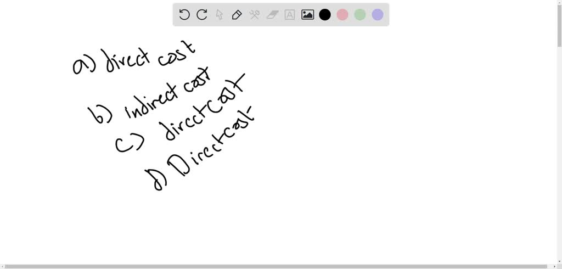The width and height of the screenshot is (562, 269).
Task: Choose the purple ink color
Action: 378,15
